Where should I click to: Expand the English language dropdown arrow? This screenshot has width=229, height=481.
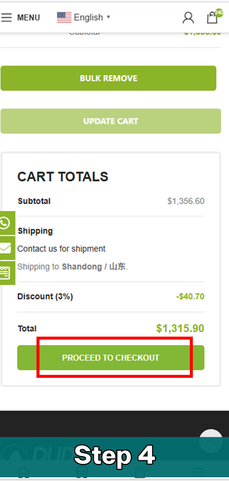click(x=109, y=17)
